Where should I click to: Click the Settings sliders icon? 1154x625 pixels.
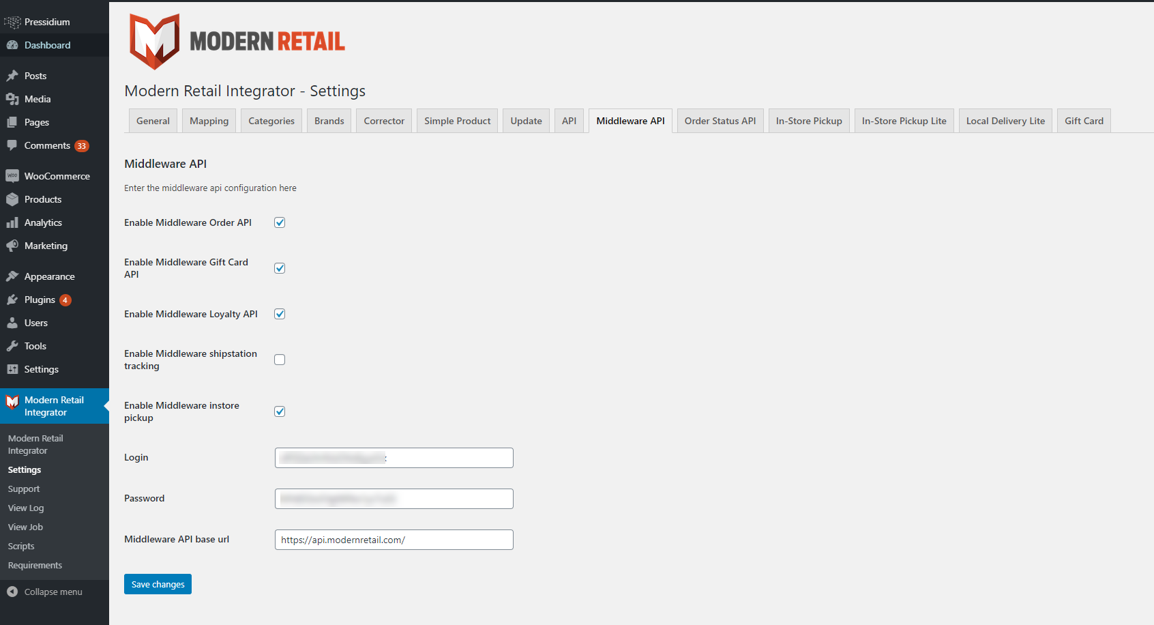12,369
